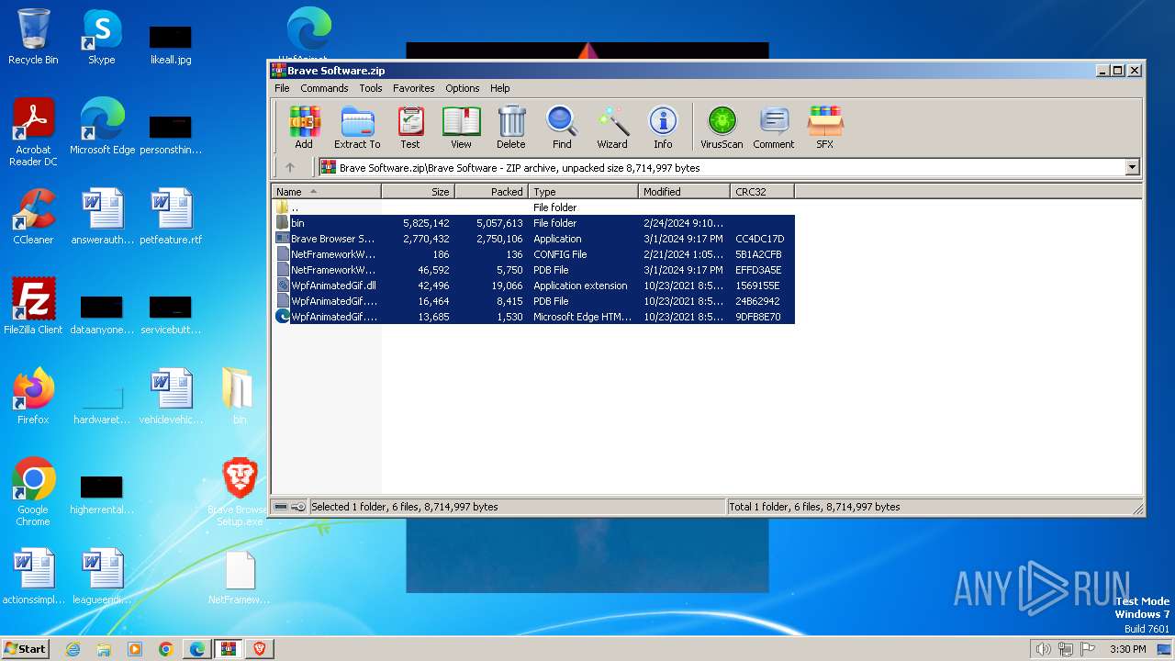Go up one folder level arrow
This screenshot has height=661, width=1175.
tap(290, 167)
